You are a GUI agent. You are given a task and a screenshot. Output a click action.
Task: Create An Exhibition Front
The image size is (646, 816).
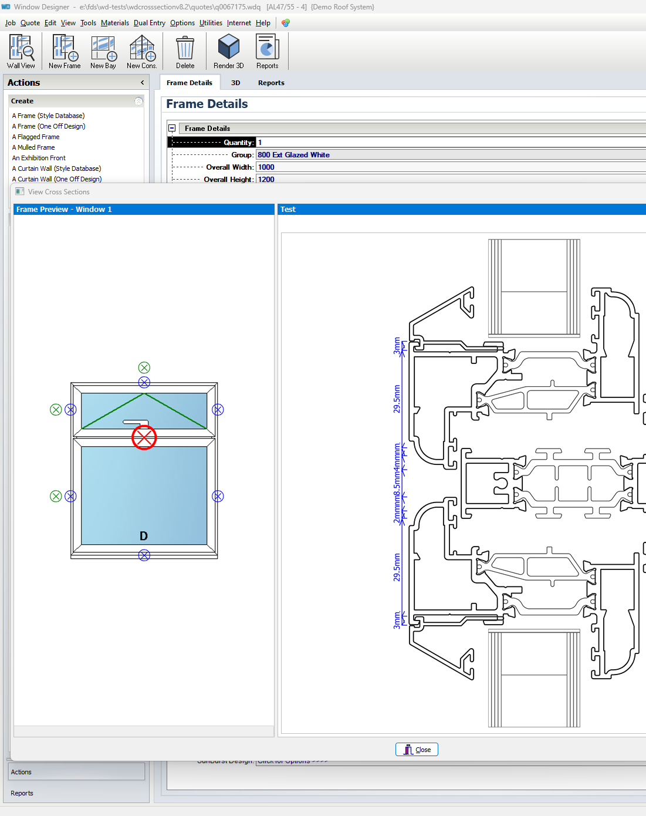(x=39, y=158)
